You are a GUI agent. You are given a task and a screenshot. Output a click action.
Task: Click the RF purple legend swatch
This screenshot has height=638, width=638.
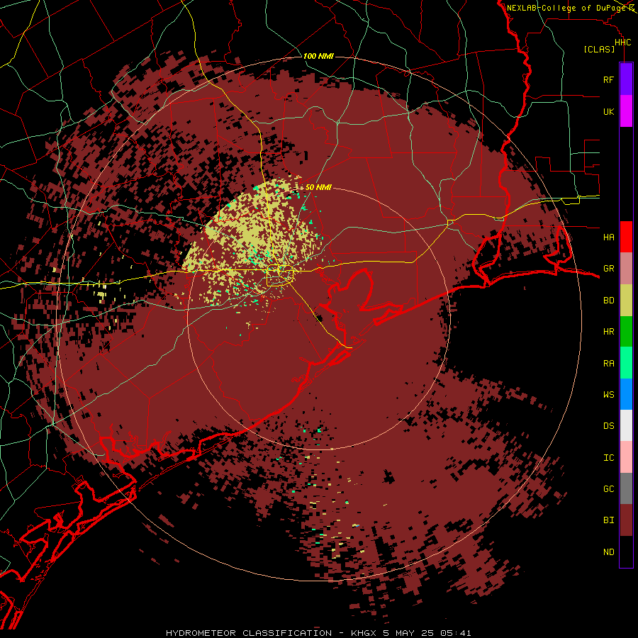[x=626, y=79]
